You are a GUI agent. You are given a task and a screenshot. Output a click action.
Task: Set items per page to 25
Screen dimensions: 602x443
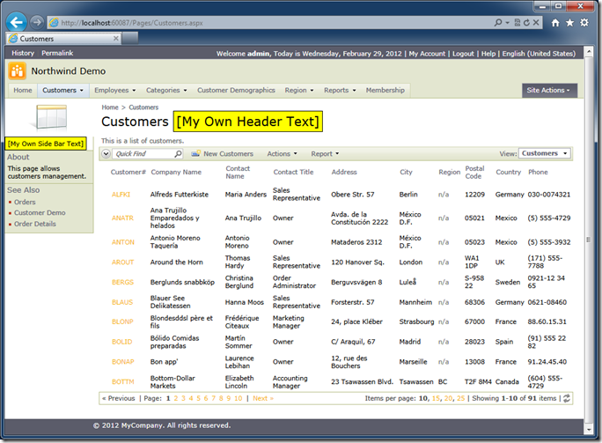tap(460, 398)
